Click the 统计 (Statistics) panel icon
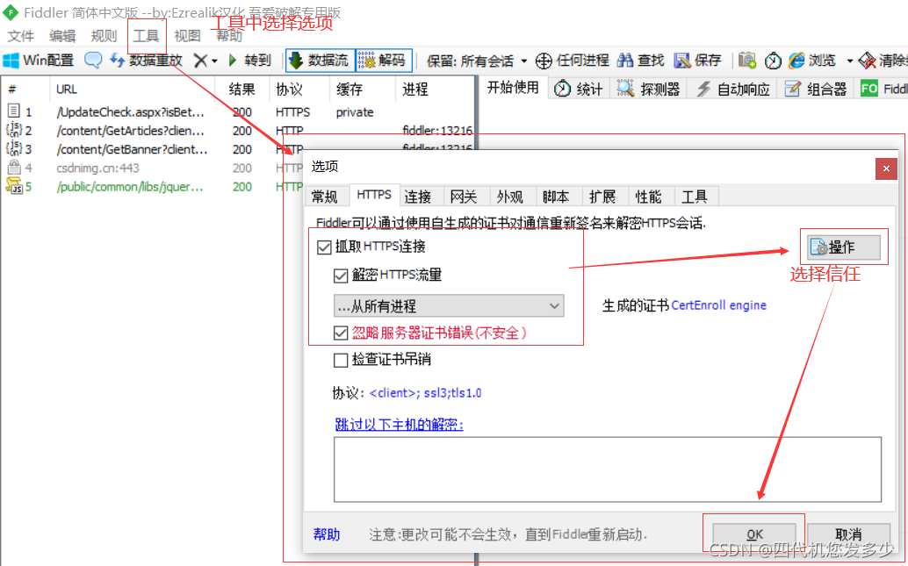The height and width of the screenshot is (566, 908). coord(578,88)
